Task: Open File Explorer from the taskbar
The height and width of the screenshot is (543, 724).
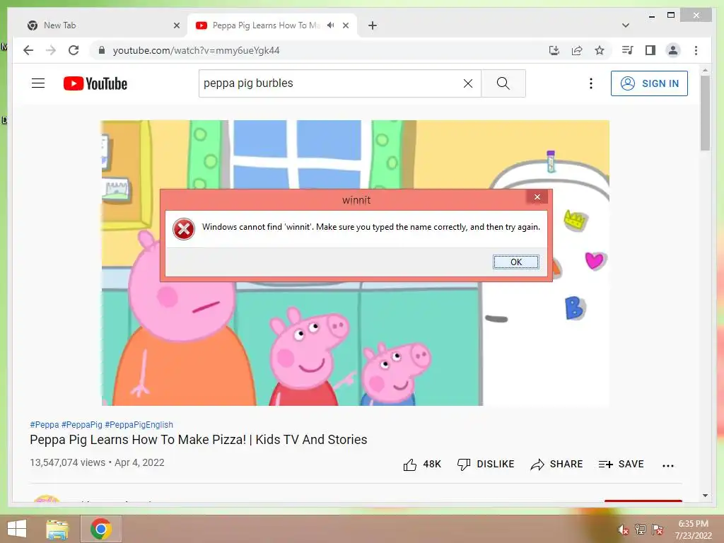Action: 57,529
